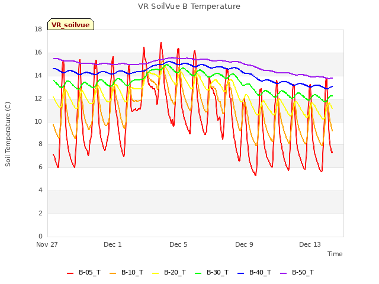Screen dimensions: 379x284
Task: Click the Dec 13 x-axis tick label
Action: [310, 244]
